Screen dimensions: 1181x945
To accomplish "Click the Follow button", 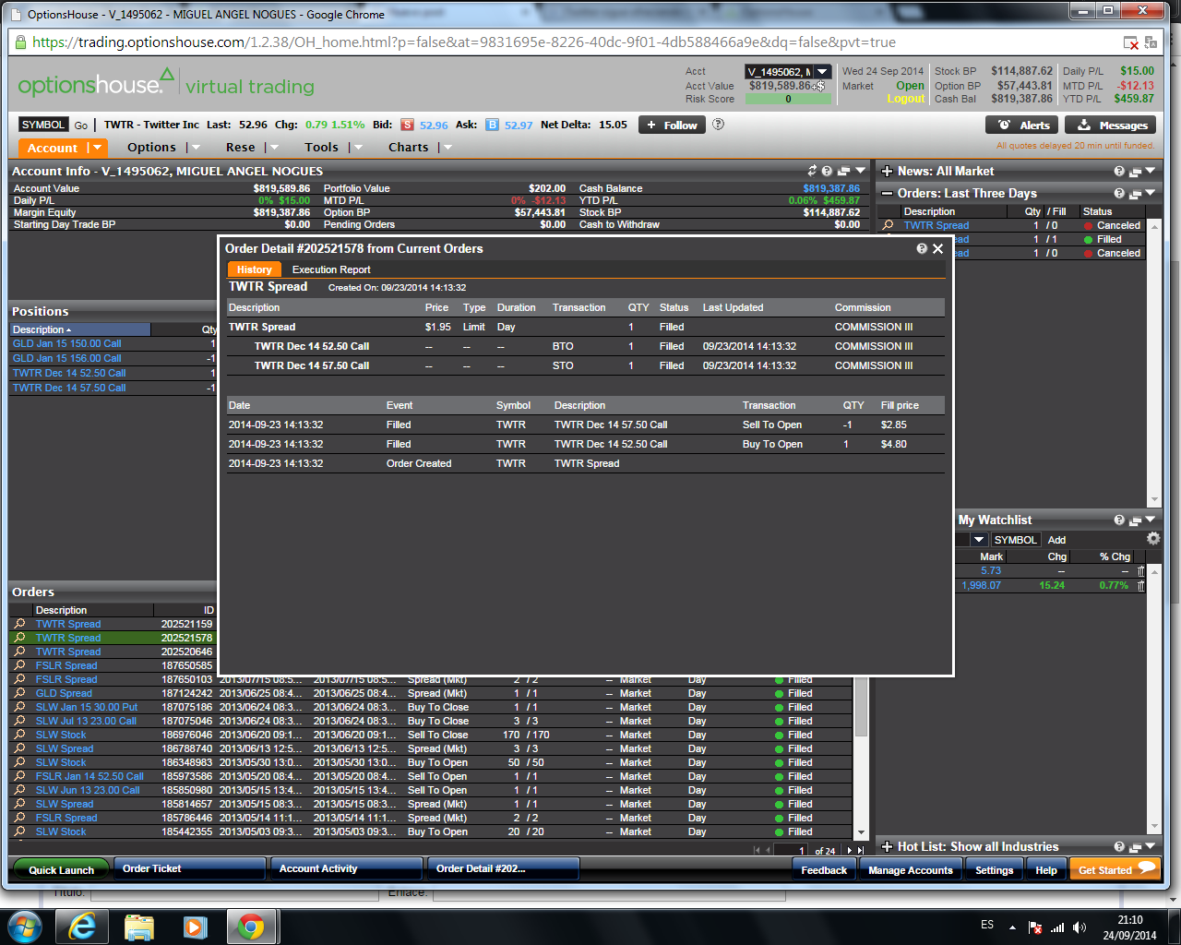I will pos(672,125).
